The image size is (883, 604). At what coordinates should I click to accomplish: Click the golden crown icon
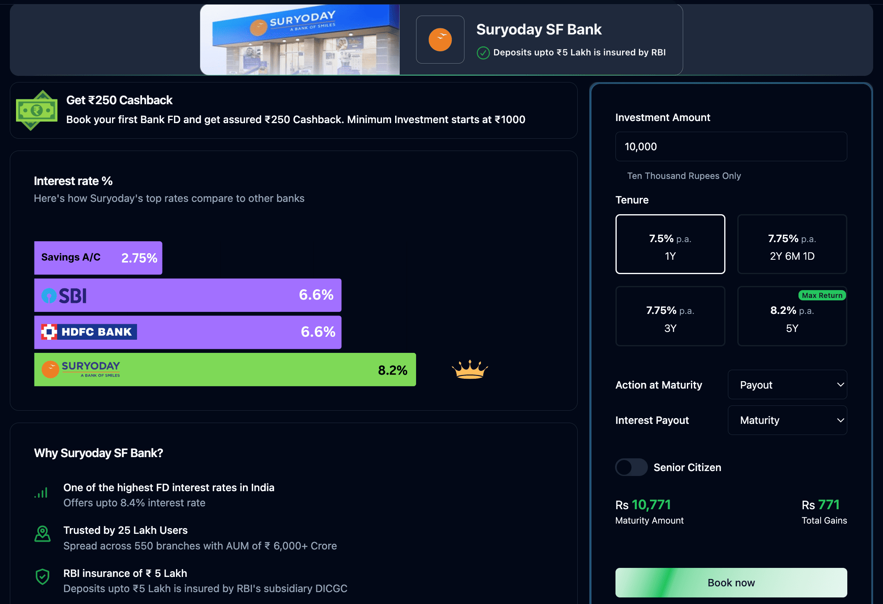(470, 369)
